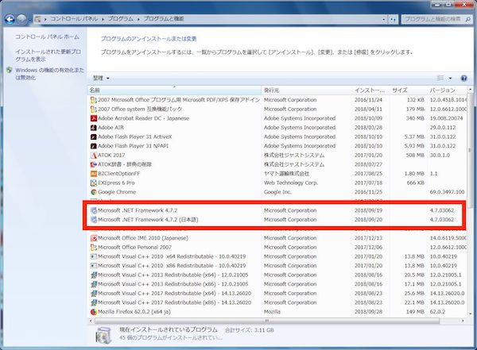477x350 pixels.
Task: Click the horizontal scrollbar left arrow
Action: pos(91,321)
